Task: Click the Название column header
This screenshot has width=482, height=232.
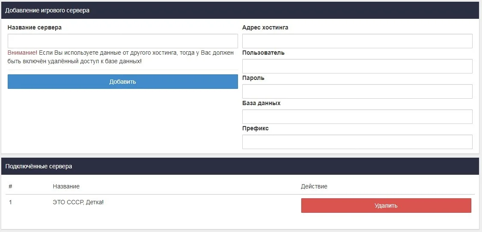Action: pos(66,186)
